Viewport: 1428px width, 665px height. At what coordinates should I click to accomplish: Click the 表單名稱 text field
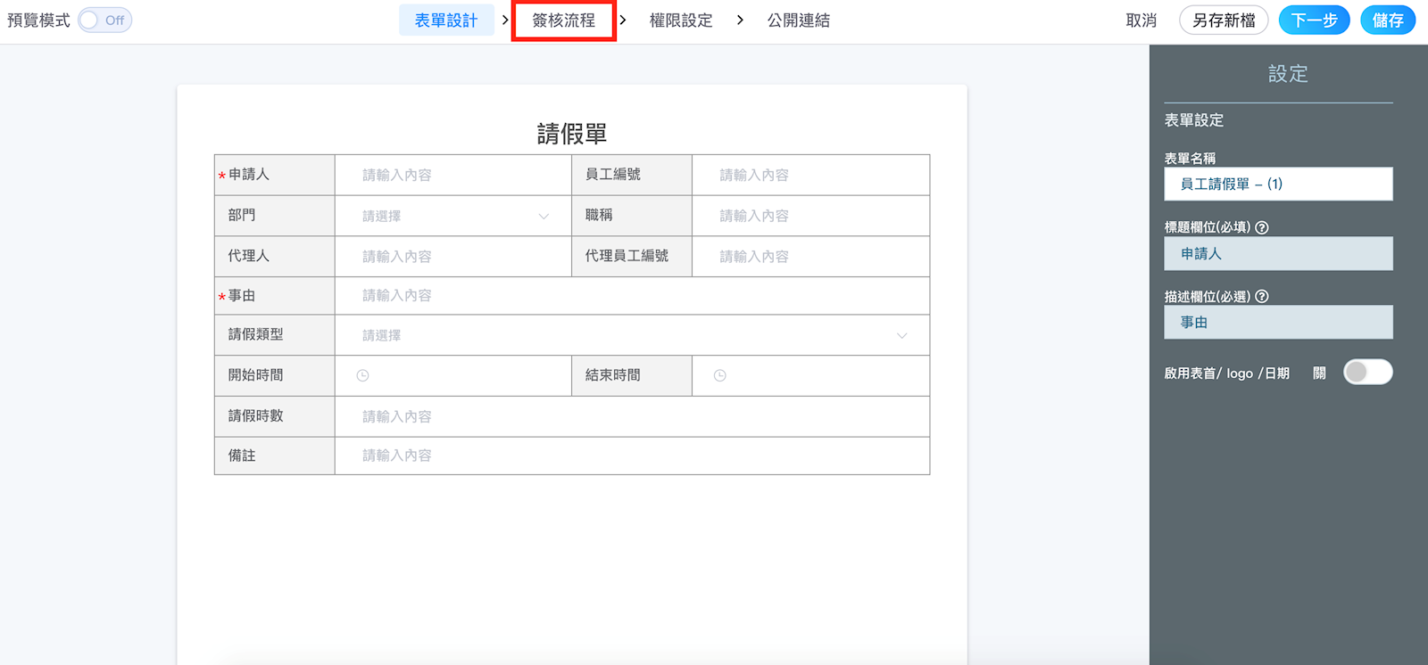pos(1277,185)
